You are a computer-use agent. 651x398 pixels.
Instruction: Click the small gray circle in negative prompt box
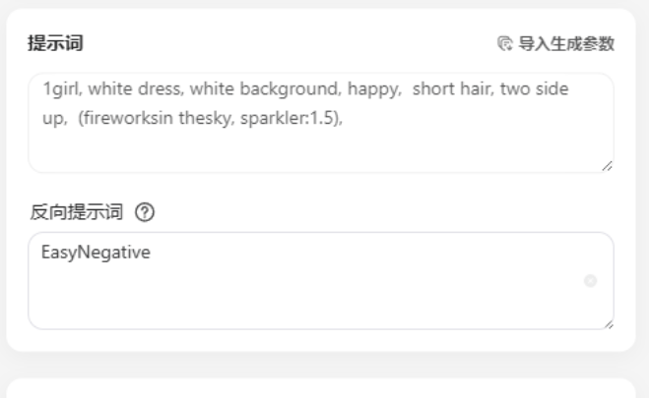click(x=591, y=281)
